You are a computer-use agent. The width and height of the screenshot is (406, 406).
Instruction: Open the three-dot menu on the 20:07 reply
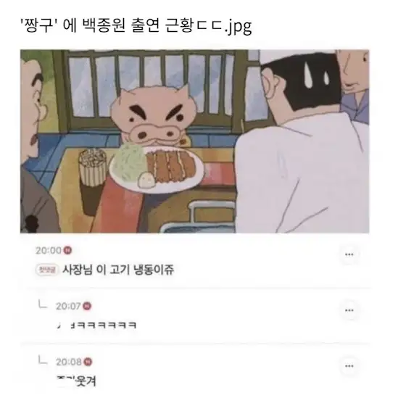click(x=349, y=310)
